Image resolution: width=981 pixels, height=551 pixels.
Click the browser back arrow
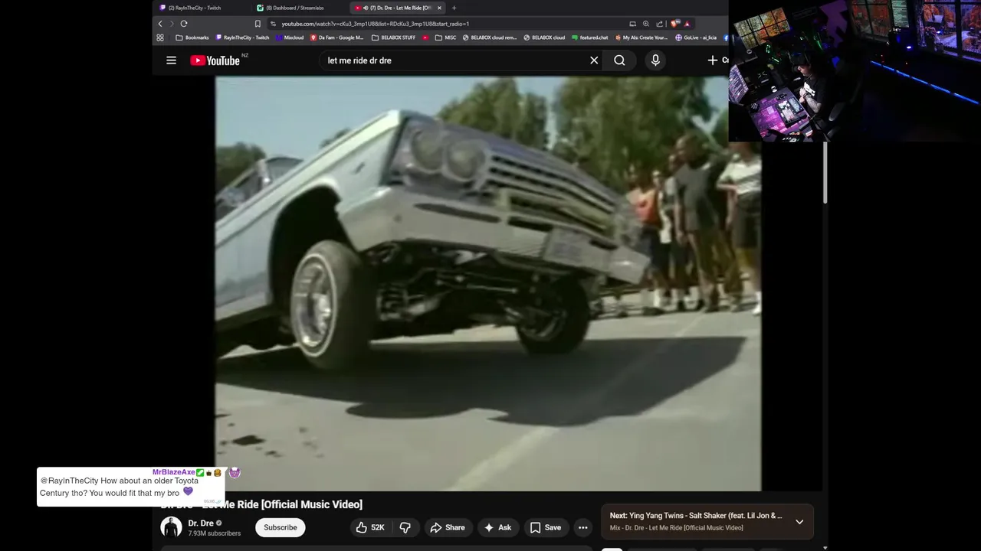160,24
